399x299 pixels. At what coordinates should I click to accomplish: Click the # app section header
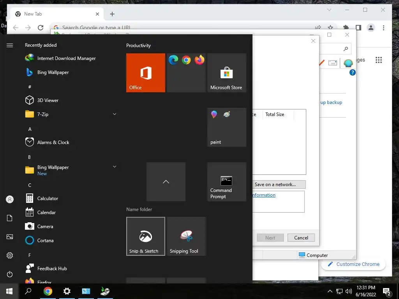30,87
